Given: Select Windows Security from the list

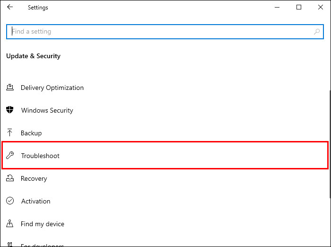Looking at the screenshot, I should [x=47, y=110].
